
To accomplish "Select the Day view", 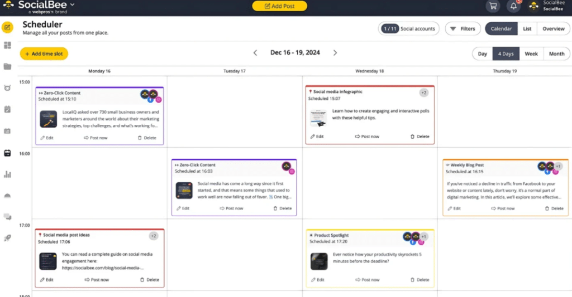I will pyautogui.click(x=482, y=53).
